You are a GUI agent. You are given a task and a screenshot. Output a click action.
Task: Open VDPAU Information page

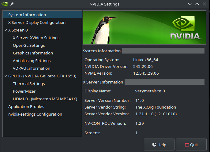pyautogui.click(x=32, y=68)
